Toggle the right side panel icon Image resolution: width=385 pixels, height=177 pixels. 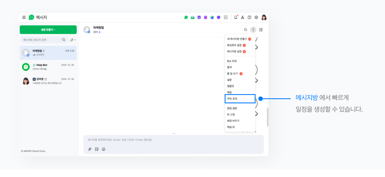pos(261,30)
